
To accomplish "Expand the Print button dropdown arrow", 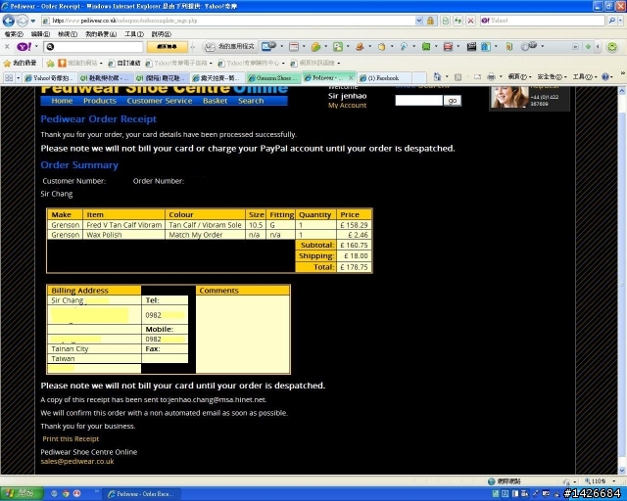I will point(501,76).
